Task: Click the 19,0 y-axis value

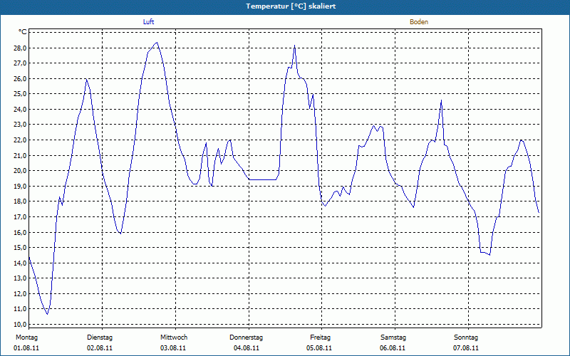Action: click(x=20, y=186)
